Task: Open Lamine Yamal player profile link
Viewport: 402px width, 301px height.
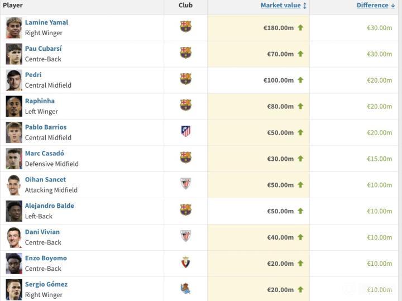Action: 46,22
